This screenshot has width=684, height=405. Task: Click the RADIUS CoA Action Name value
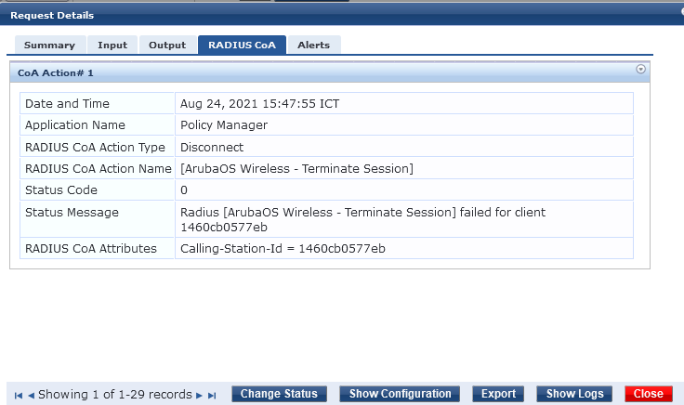click(x=296, y=169)
